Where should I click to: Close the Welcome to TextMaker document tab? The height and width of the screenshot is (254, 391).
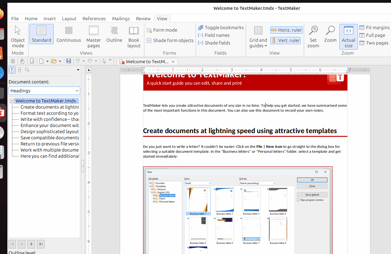pos(173,61)
